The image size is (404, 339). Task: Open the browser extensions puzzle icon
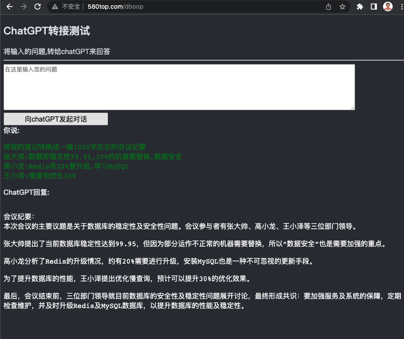[359, 7]
